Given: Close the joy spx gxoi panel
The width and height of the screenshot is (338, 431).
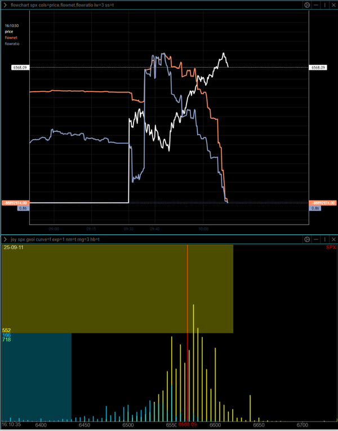Looking at the screenshot, I should point(332,239).
